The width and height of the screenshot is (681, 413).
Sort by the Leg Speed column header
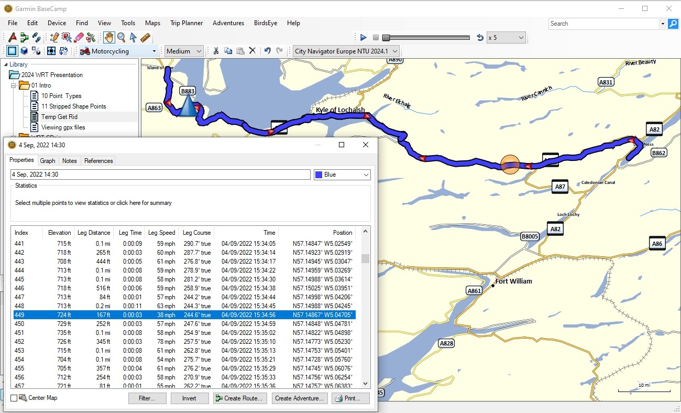tap(161, 233)
